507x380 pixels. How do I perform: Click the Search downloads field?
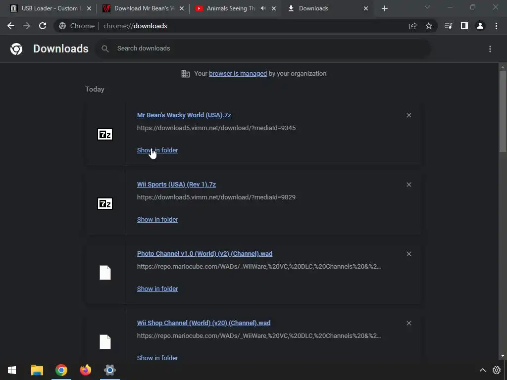tap(263, 48)
